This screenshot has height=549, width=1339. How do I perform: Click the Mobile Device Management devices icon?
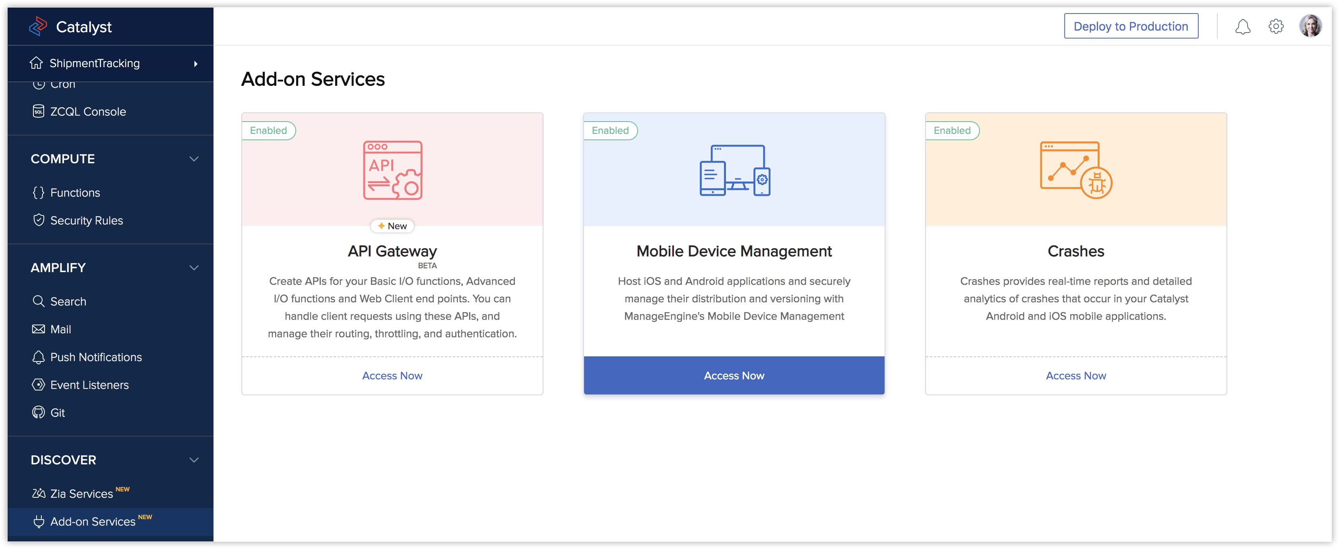coord(734,170)
